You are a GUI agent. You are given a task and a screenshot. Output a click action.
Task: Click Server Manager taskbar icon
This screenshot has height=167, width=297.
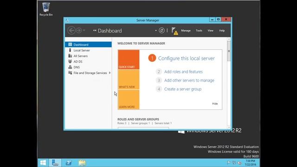[55, 163]
